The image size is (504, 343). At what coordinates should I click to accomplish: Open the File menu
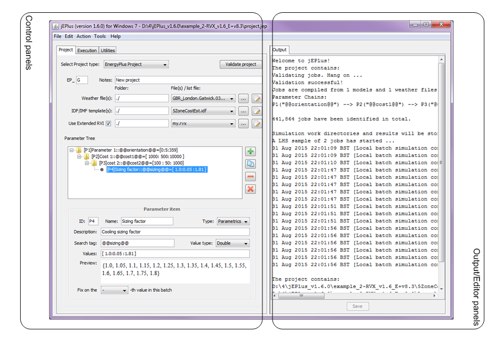58,36
